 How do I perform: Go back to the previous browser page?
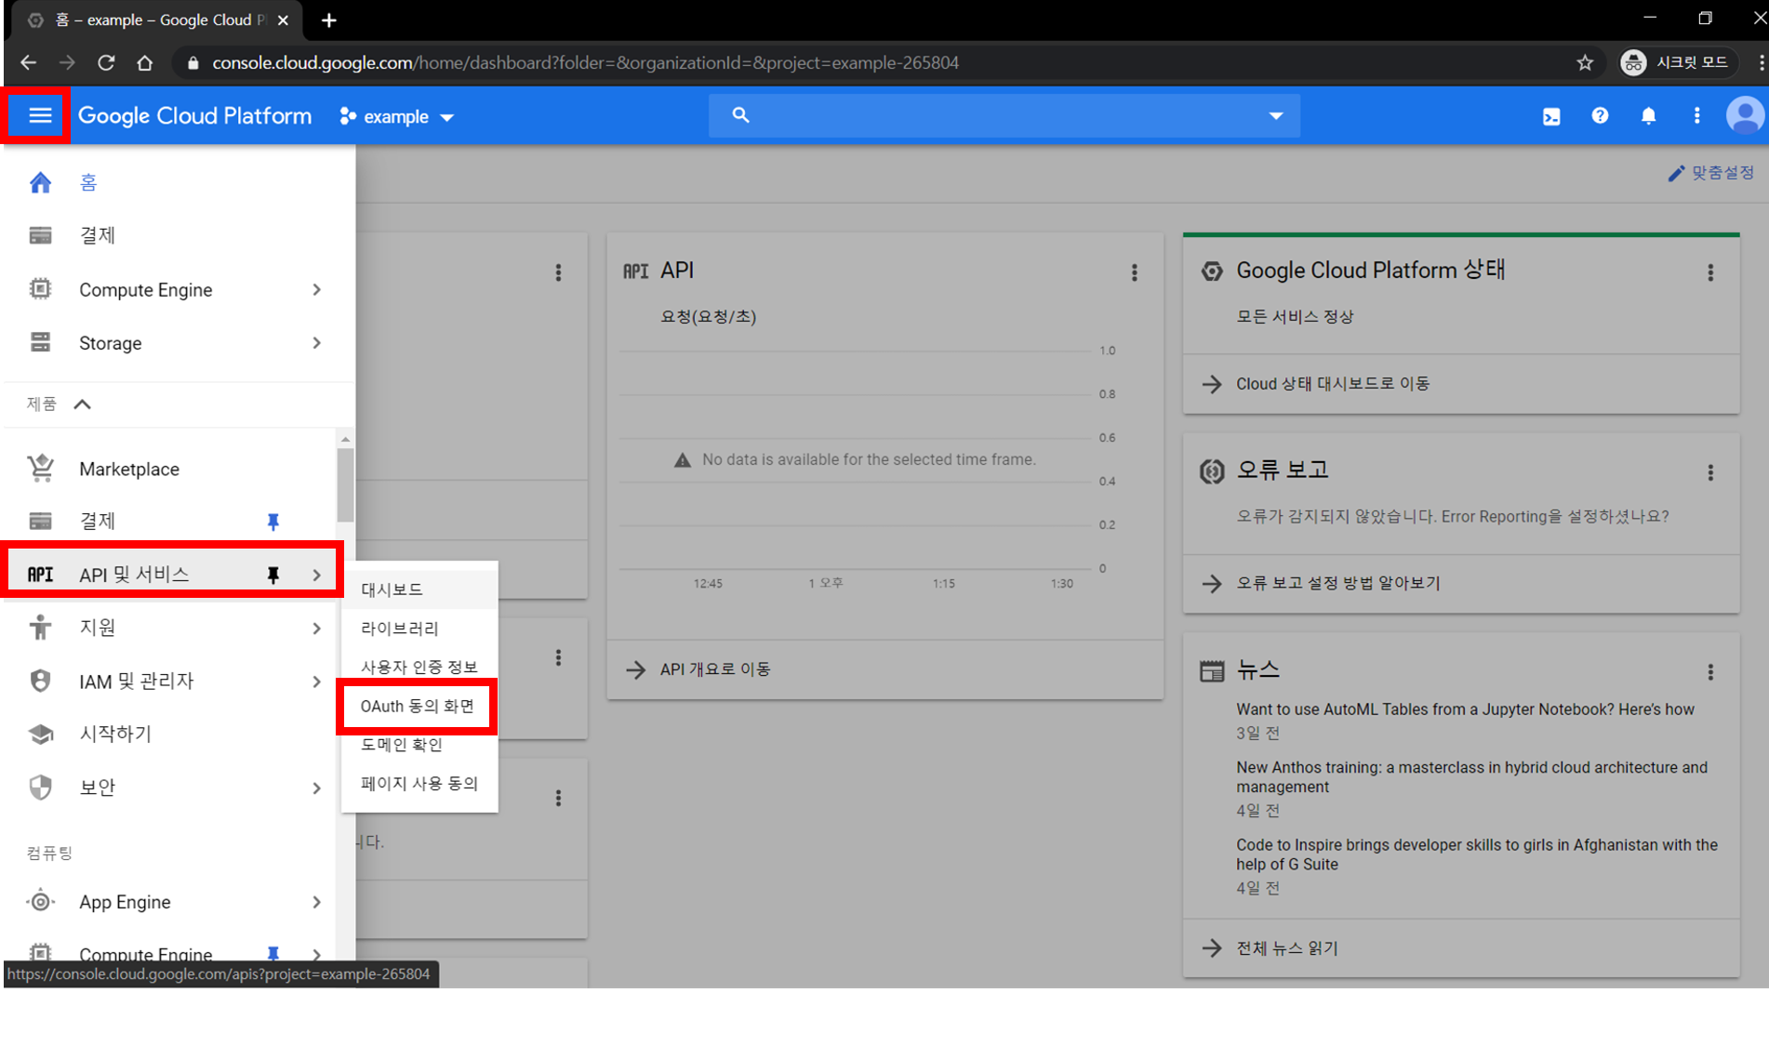(28, 62)
